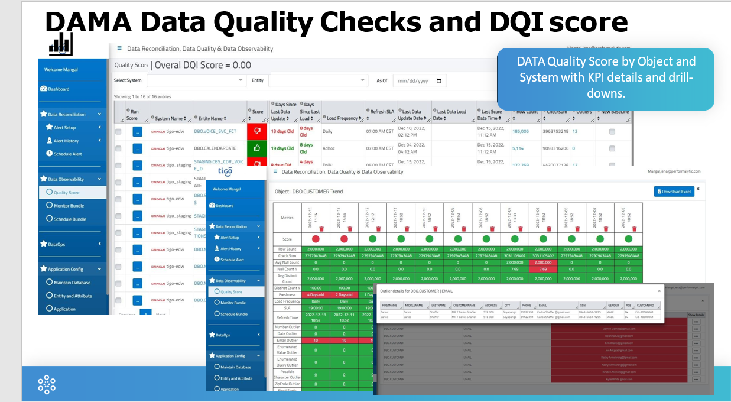The width and height of the screenshot is (731, 402).
Task: Tick the row checkbox for DBO.VOICE_SVC_FCT
Action: [x=118, y=132]
